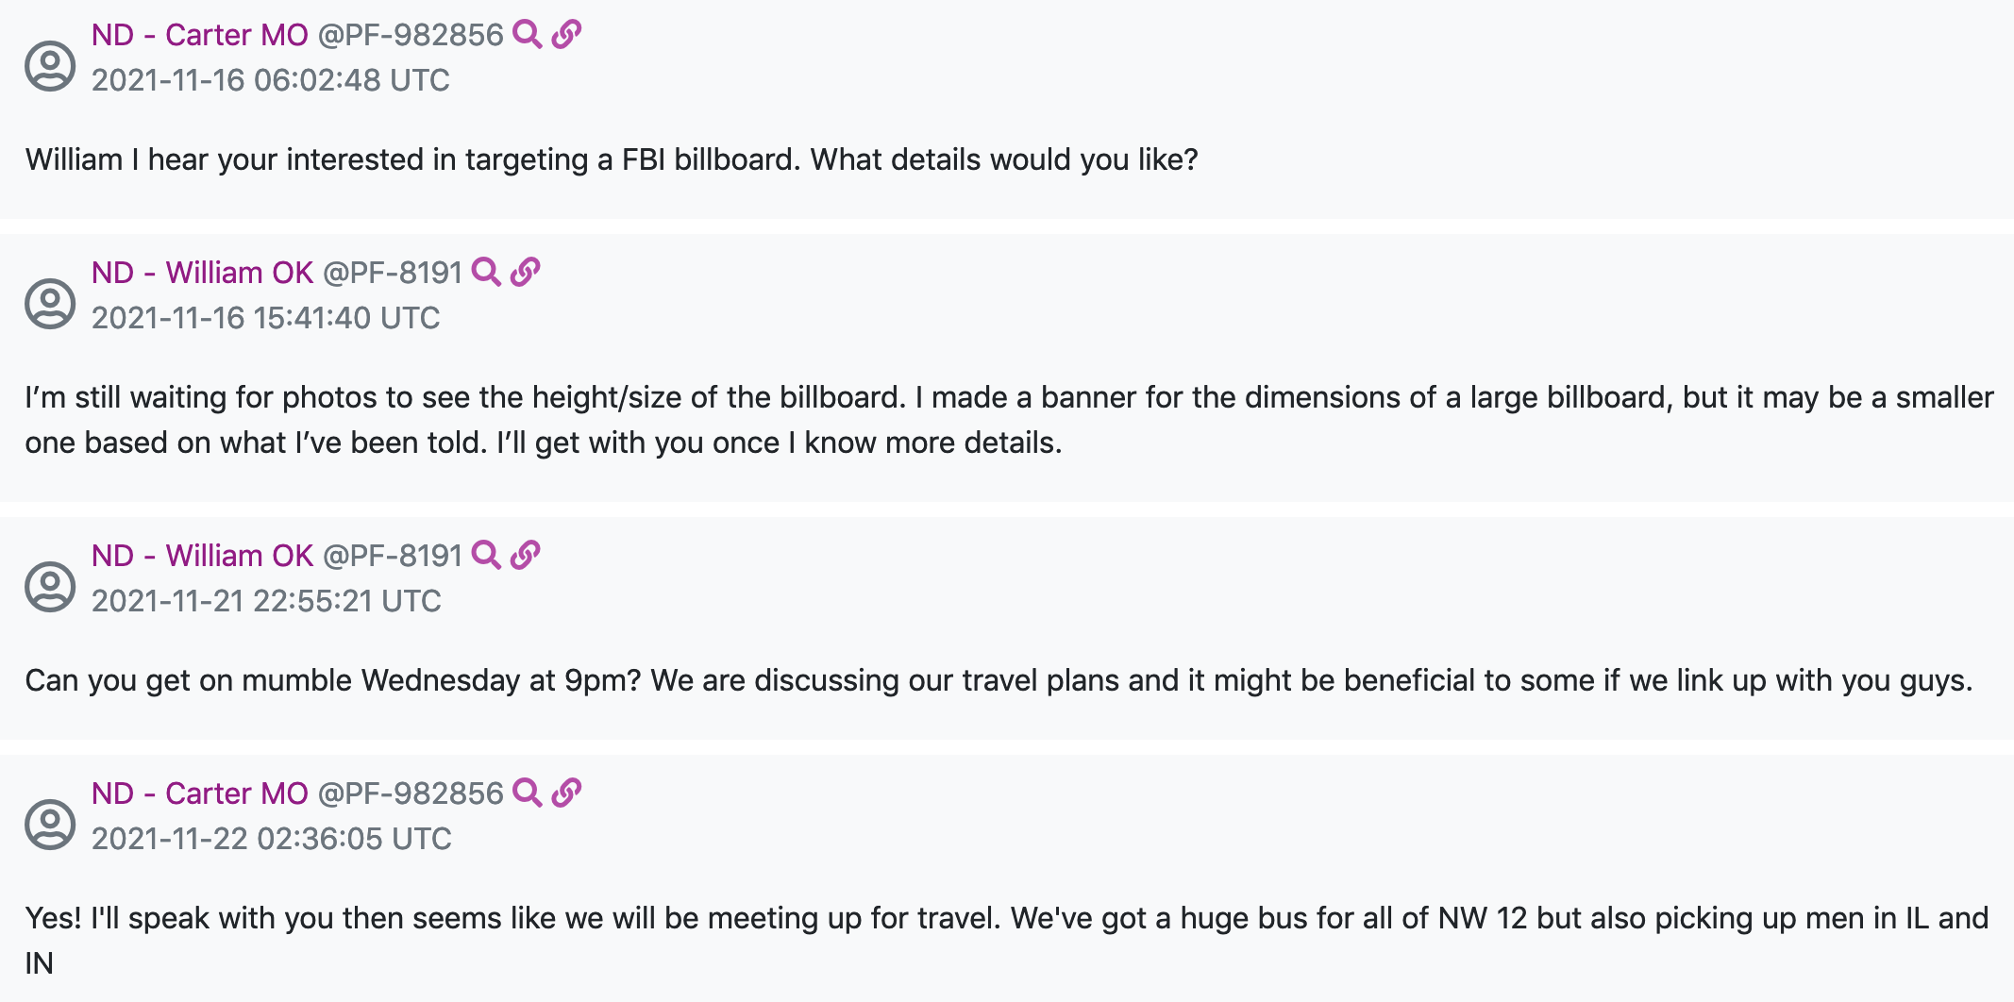Copy permalink via chain icon on 15:41:40 message

tap(525, 273)
